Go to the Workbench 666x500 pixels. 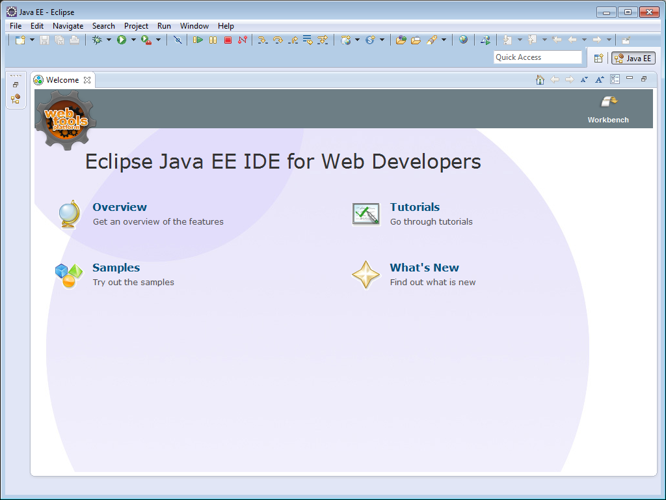click(x=608, y=109)
